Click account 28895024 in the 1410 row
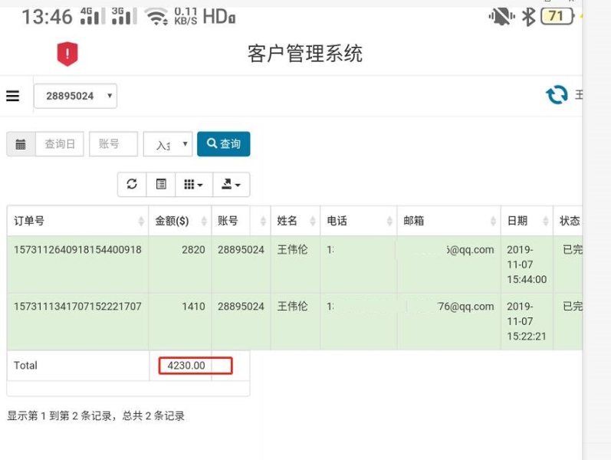The image size is (611, 460). tap(241, 307)
